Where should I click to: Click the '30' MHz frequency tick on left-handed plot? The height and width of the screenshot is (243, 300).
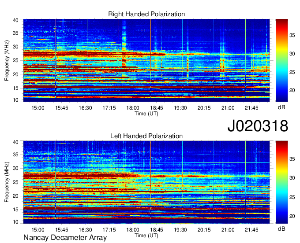(x=16, y=168)
